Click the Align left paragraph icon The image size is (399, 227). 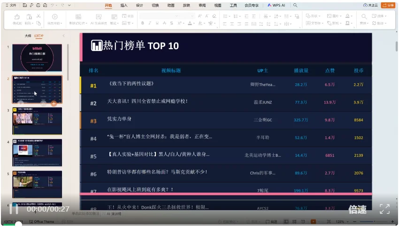click(225, 23)
